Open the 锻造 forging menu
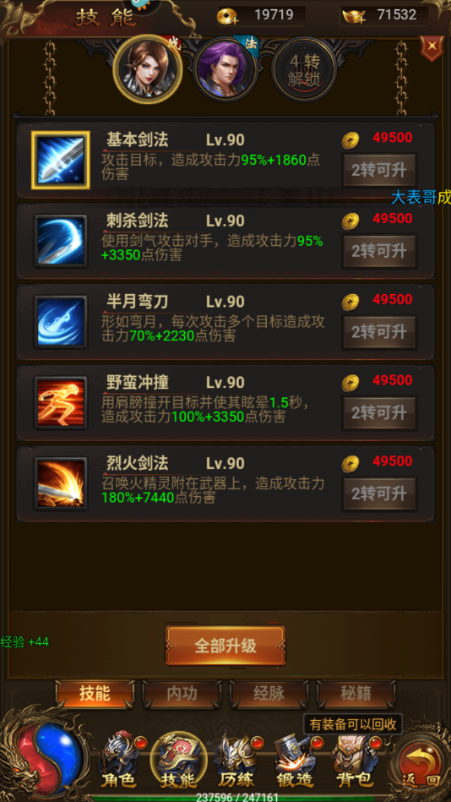 pos(294,761)
